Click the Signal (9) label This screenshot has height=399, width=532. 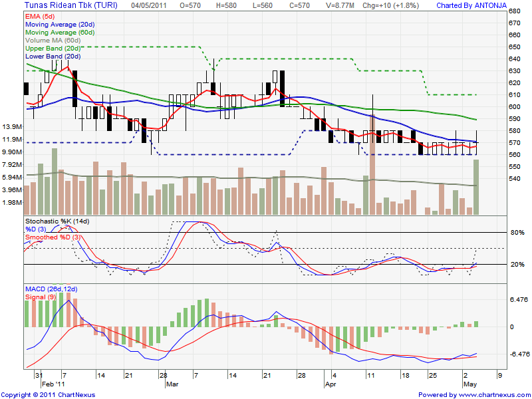click(41, 297)
